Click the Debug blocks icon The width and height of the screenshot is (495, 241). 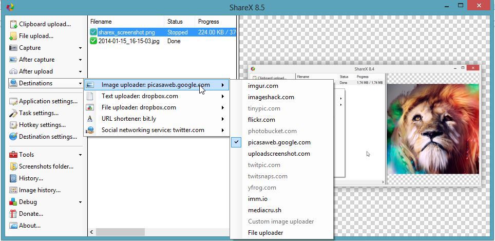tap(13, 202)
